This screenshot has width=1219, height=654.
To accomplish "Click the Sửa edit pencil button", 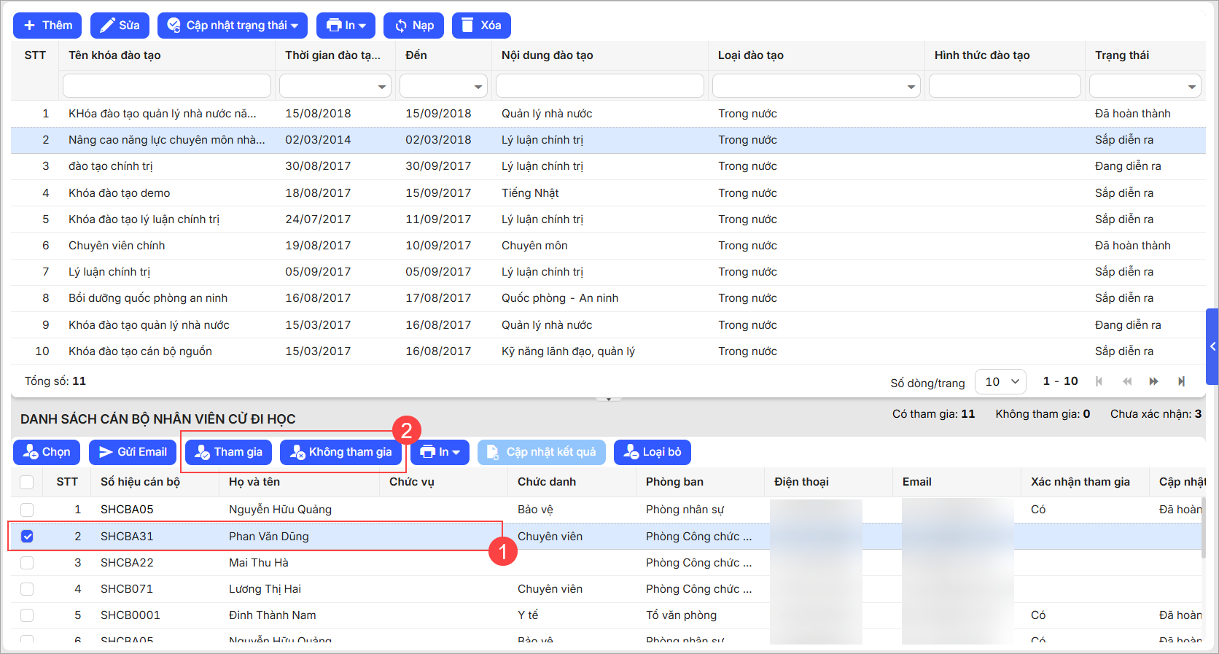I will pos(120,26).
